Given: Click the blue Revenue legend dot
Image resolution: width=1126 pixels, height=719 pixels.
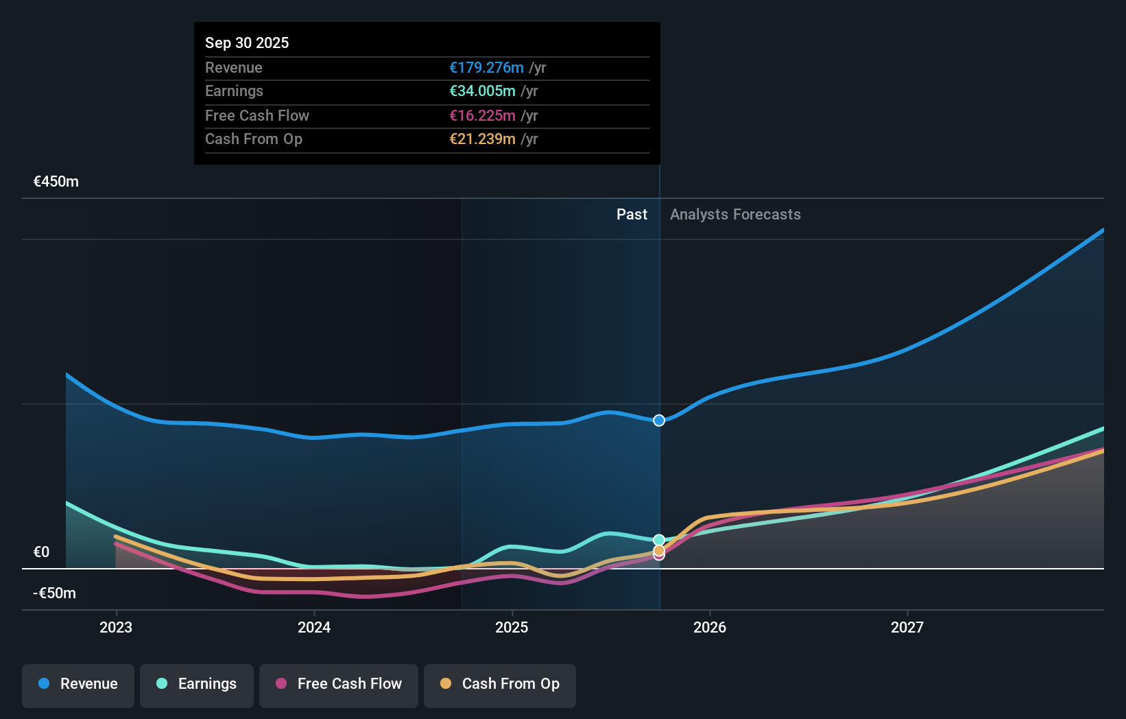Looking at the screenshot, I should point(45,685).
